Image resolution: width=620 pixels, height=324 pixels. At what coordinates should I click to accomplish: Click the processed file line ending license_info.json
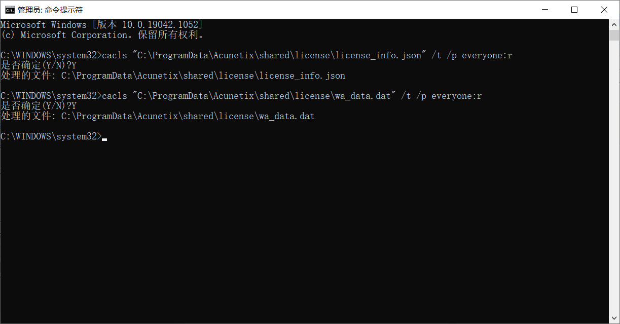click(173, 76)
